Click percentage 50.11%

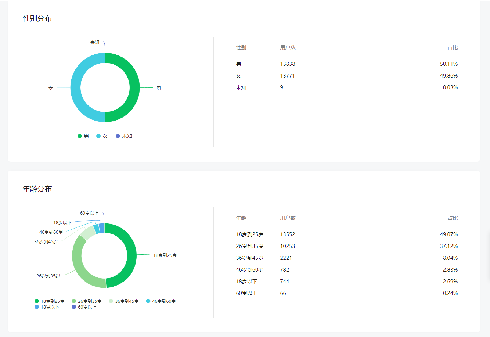(449, 64)
